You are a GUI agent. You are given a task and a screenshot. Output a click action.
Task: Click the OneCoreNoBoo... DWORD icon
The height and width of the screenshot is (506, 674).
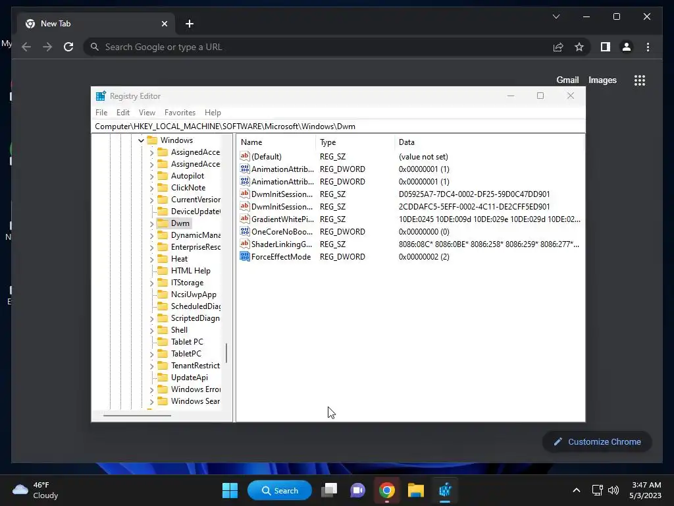(245, 231)
